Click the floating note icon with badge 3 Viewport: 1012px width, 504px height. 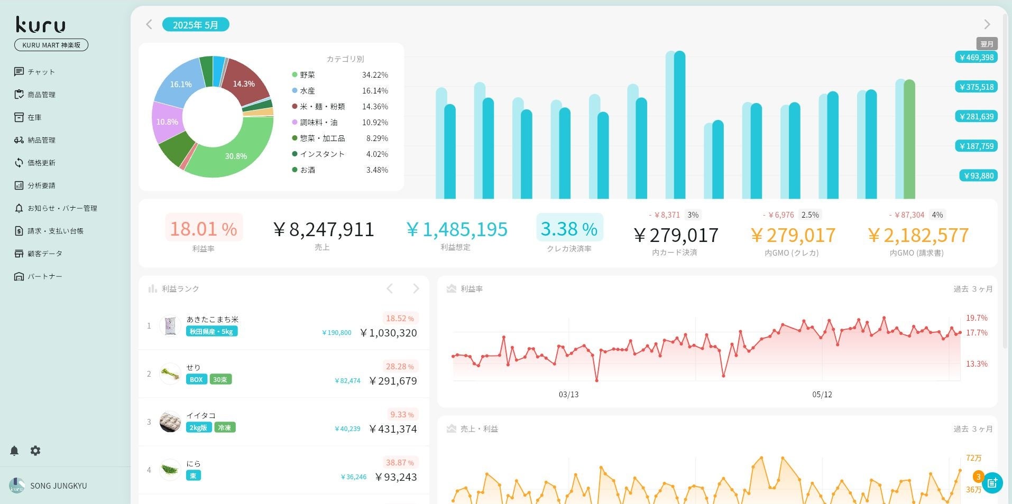pyautogui.click(x=992, y=482)
